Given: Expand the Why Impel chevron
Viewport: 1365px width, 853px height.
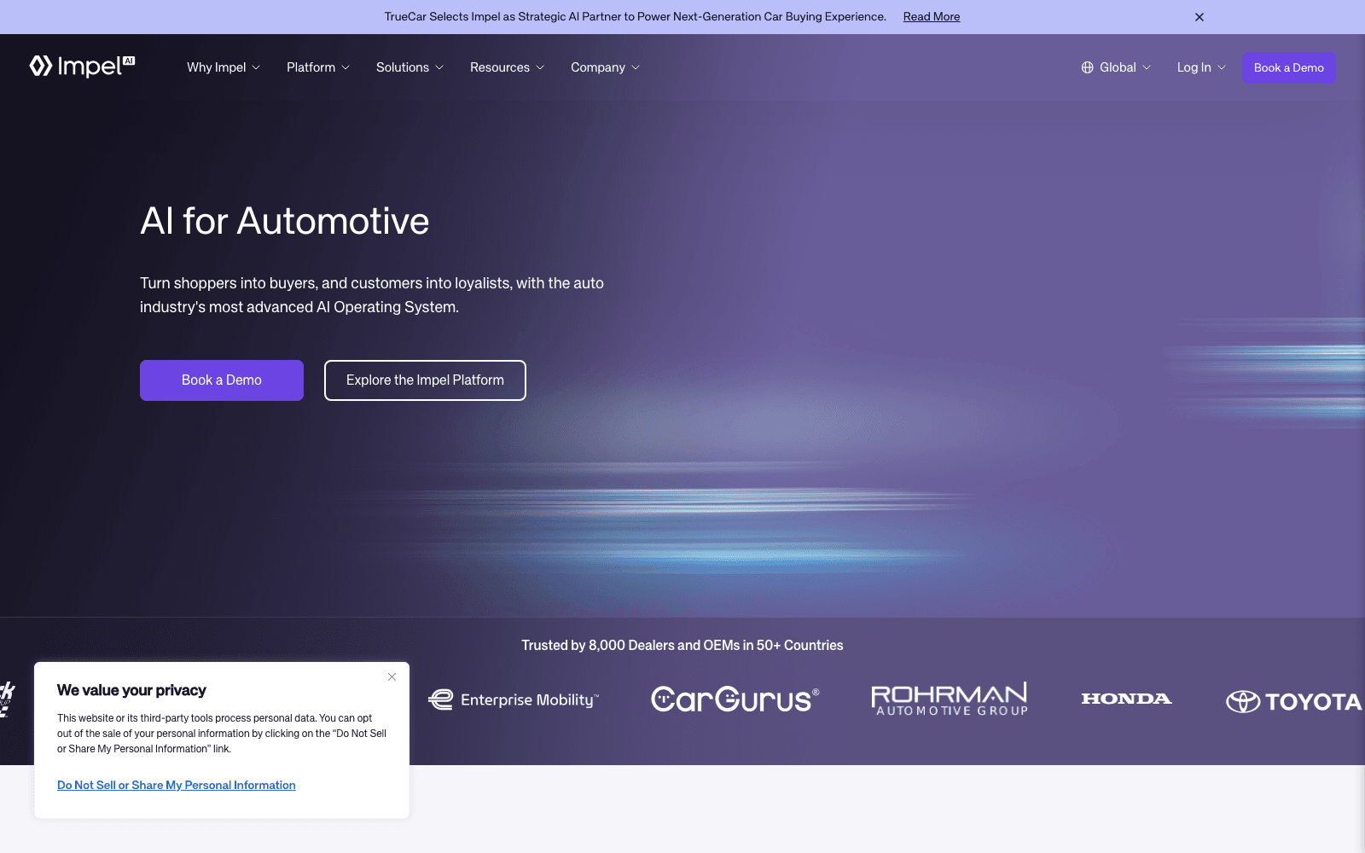Looking at the screenshot, I should pos(256,67).
